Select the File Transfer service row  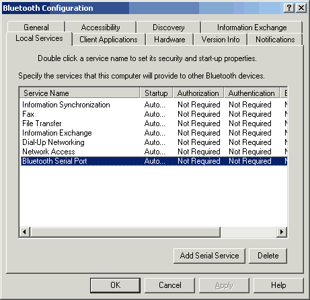[x=153, y=123]
